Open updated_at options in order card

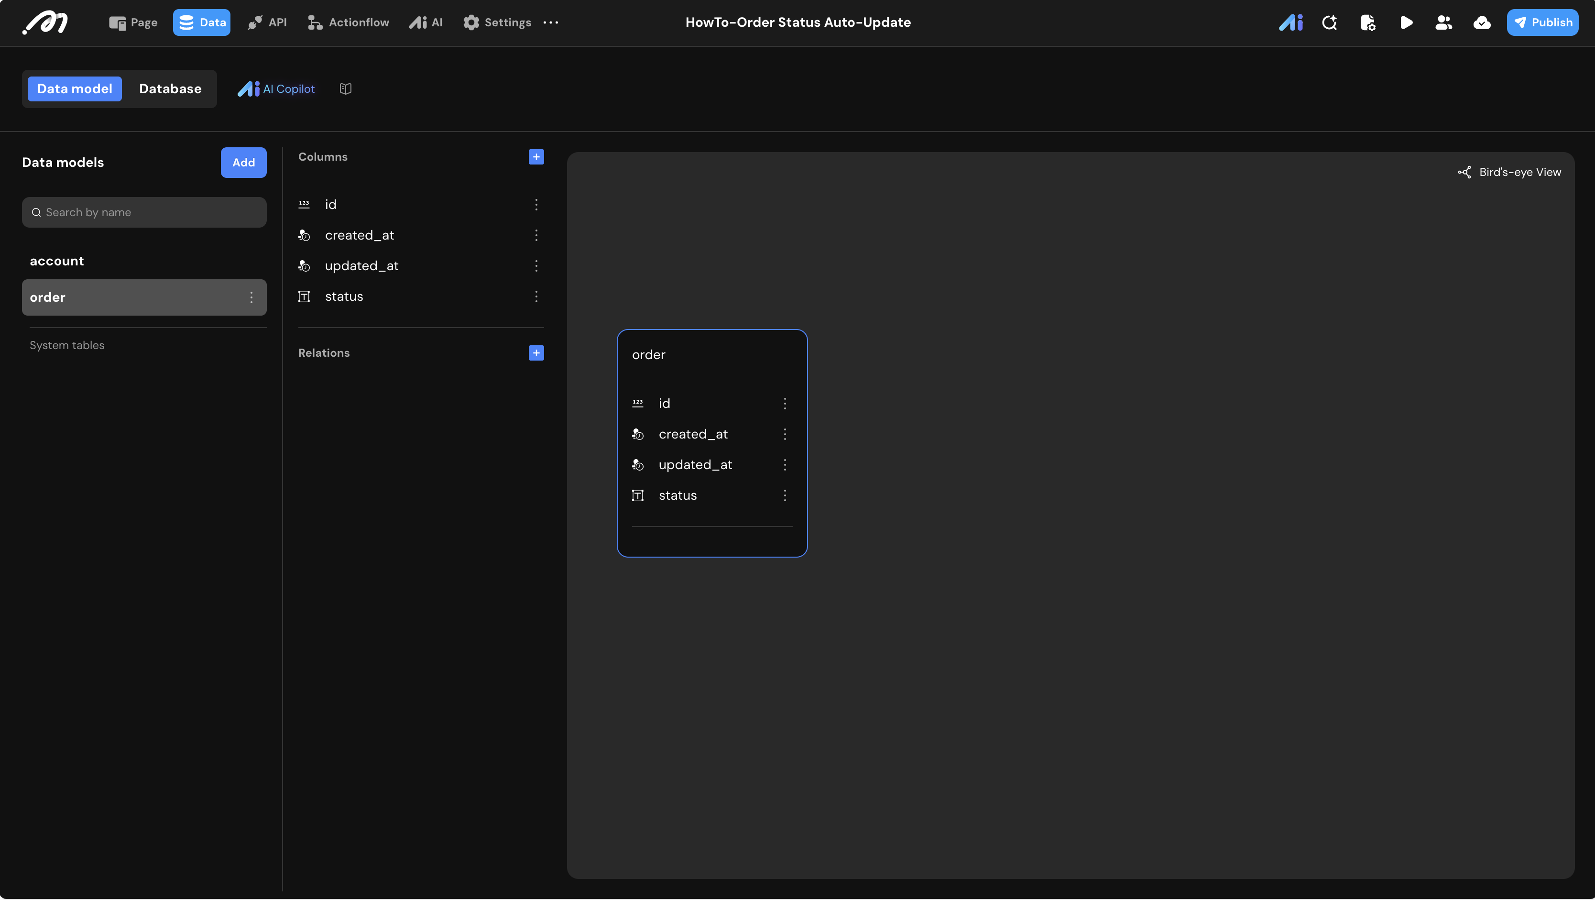[x=785, y=465]
